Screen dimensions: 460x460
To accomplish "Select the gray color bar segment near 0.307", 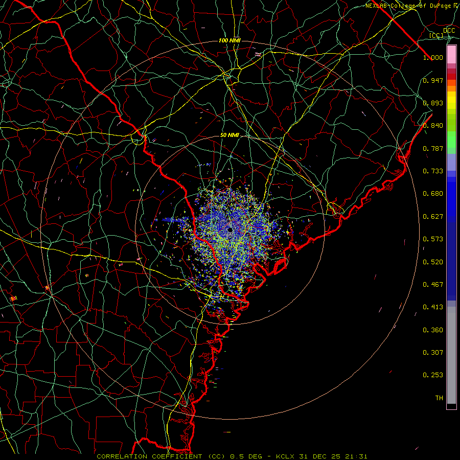I will [451, 355].
